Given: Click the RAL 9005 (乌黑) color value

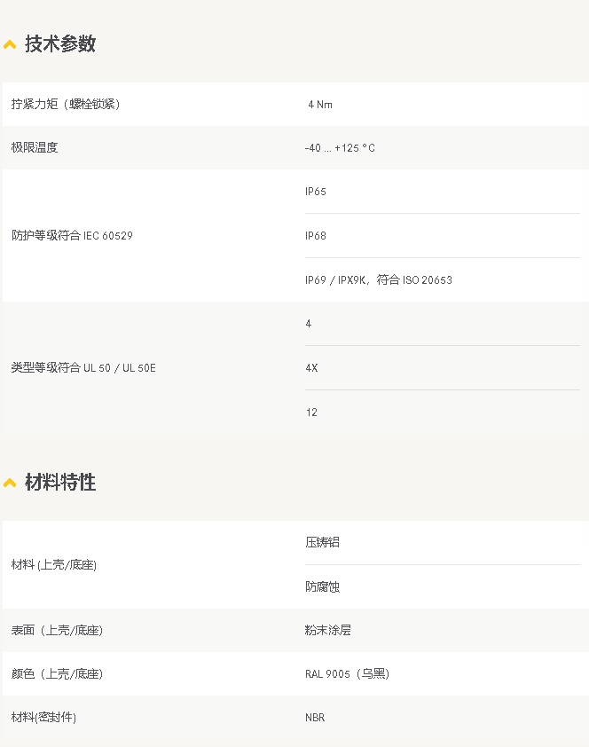Looking at the screenshot, I should (x=347, y=673).
